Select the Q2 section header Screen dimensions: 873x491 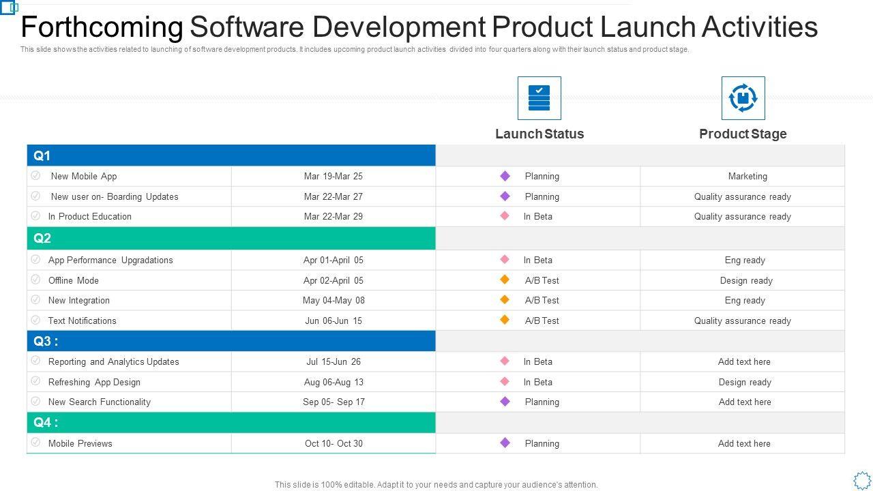click(x=231, y=238)
